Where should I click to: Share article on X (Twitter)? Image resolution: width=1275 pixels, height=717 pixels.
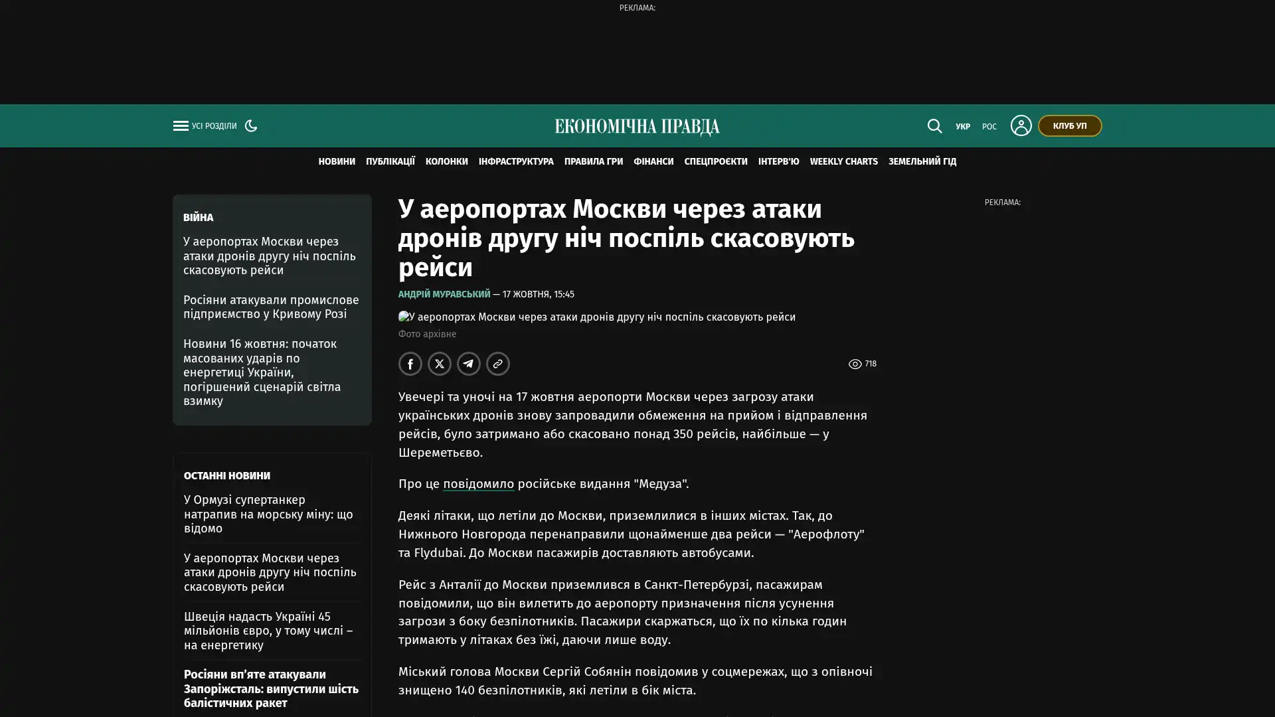click(440, 364)
